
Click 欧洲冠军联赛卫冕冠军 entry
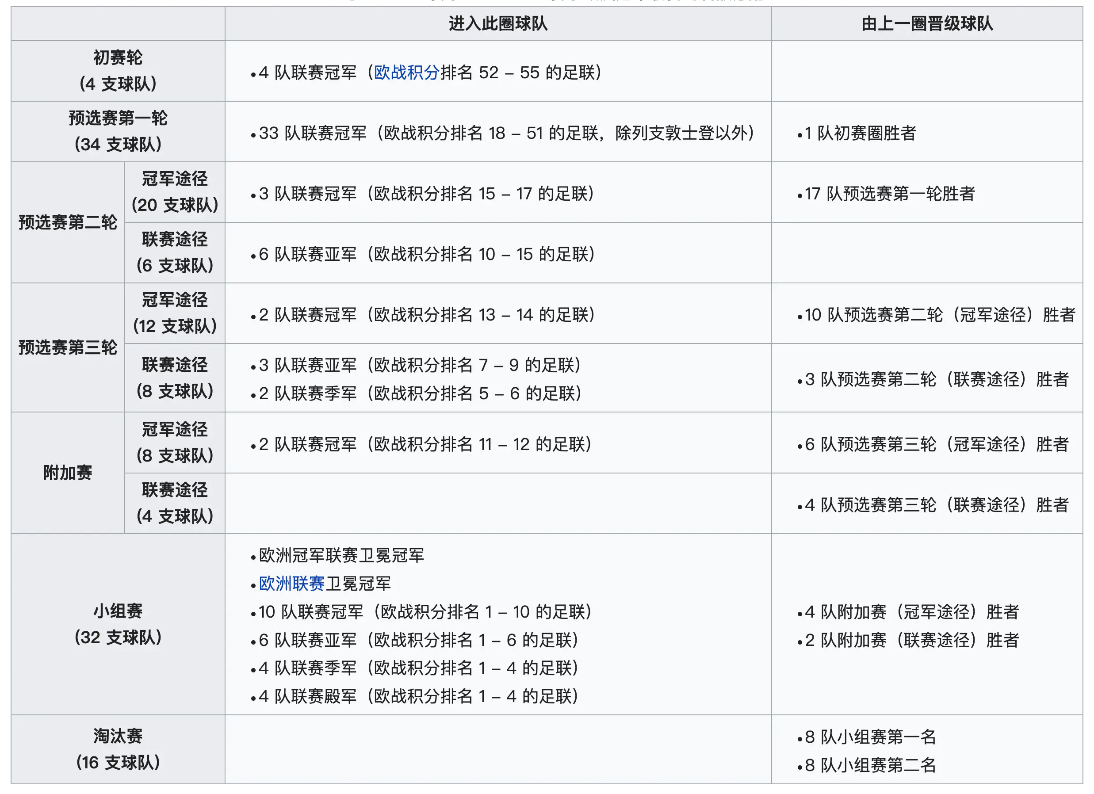(341, 555)
